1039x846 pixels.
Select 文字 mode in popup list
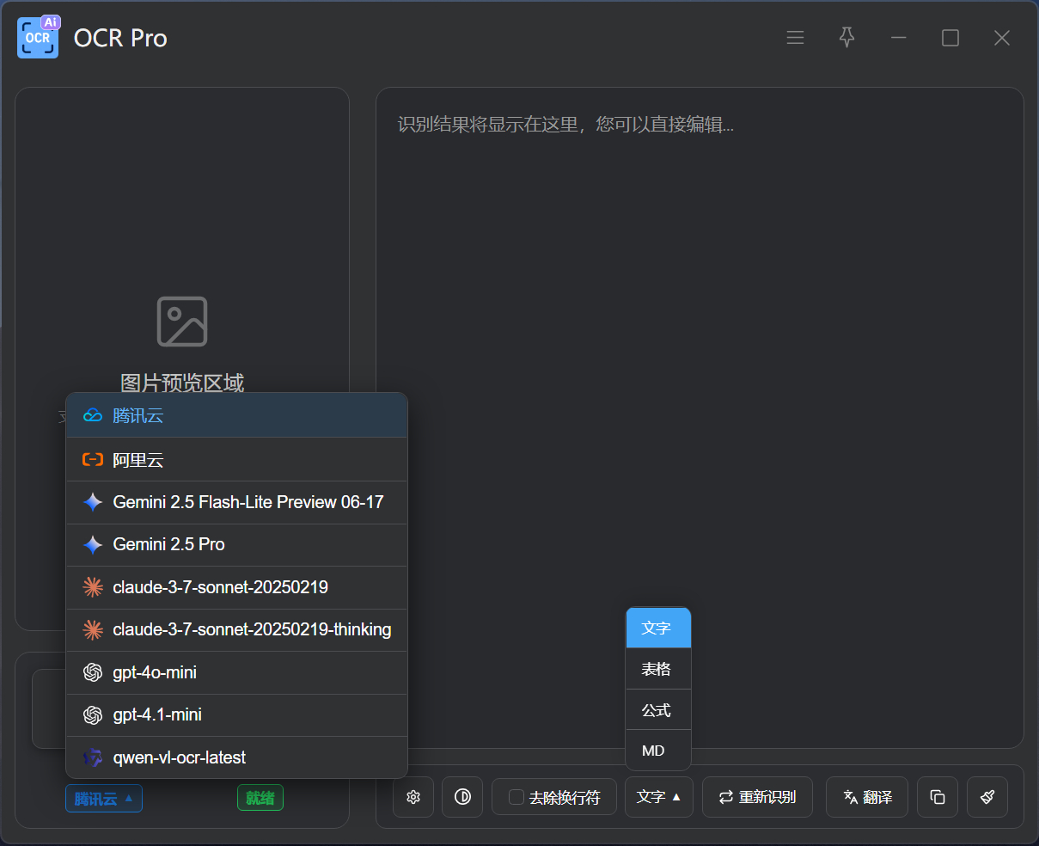point(658,628)
